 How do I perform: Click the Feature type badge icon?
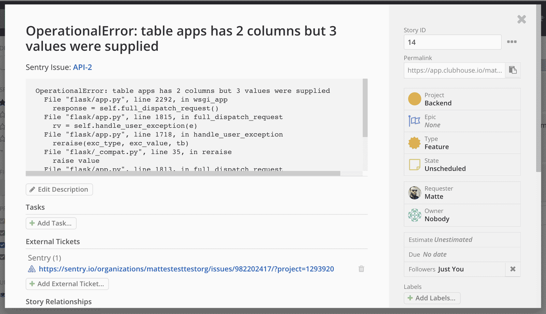pos(415,143)
